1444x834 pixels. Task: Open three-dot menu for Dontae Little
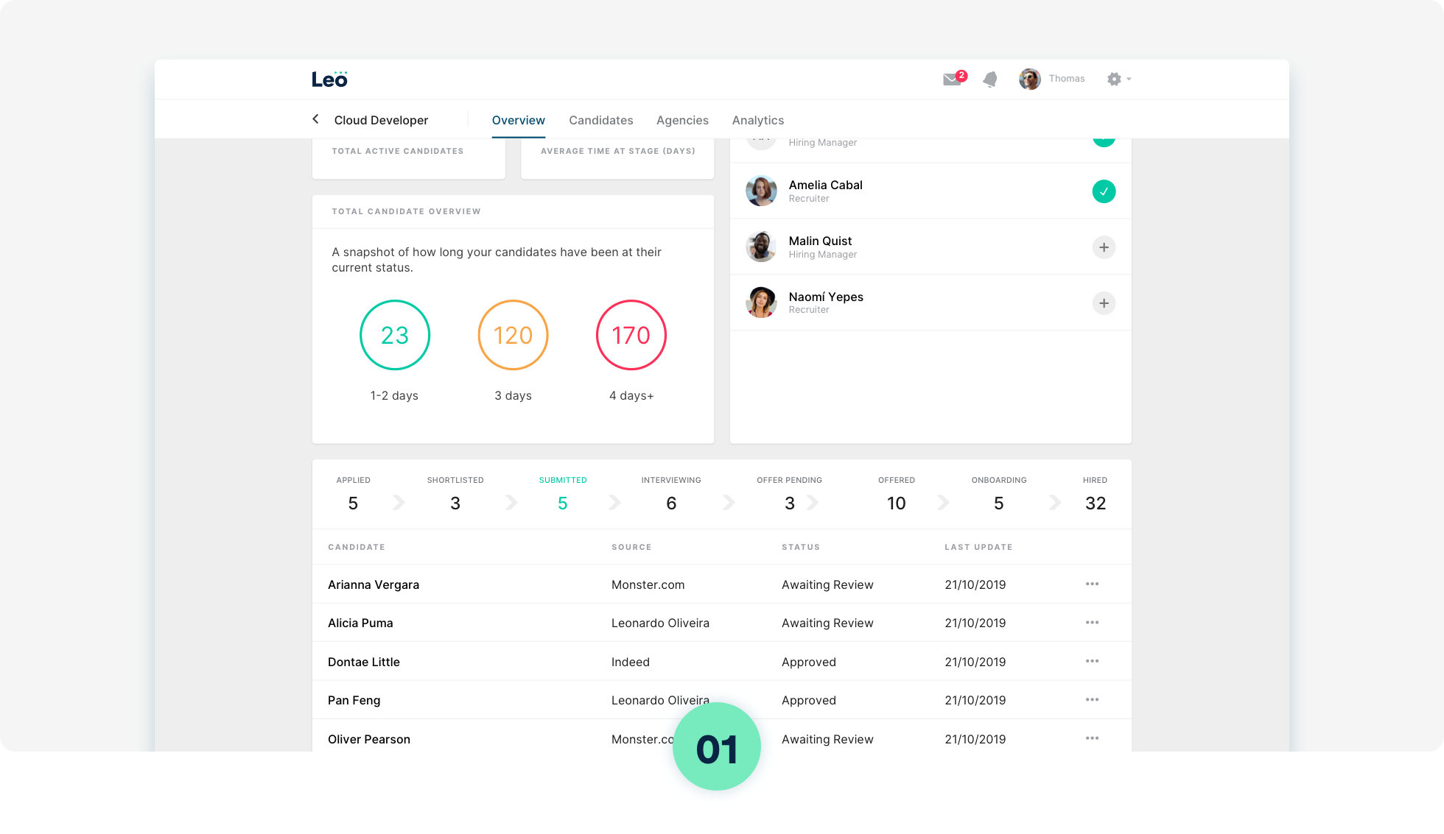point(1092,661)
